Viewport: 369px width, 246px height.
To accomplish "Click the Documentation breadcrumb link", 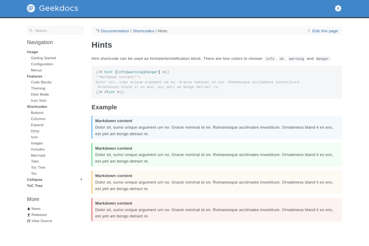I will (x=115, y=31).
